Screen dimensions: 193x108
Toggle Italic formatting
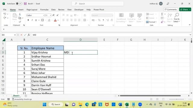tap(32, 20)
